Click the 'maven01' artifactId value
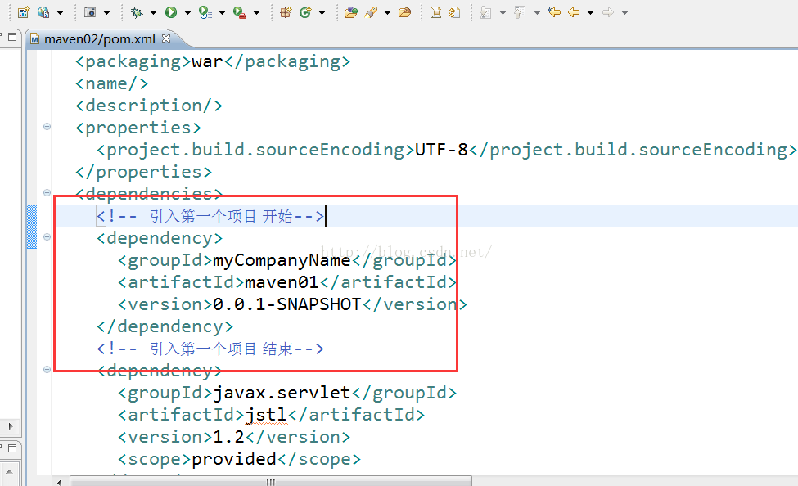The width and height of the screenshot is (798, 486). (x=282, y=282)
